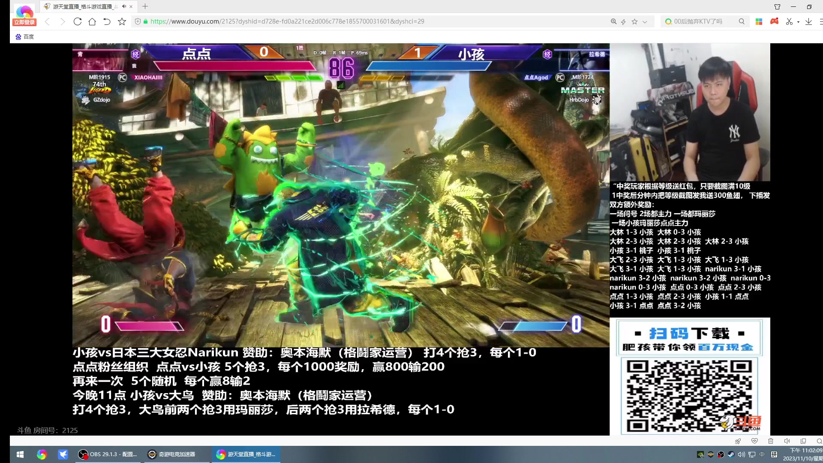
Task: Click the heart health-check icon in status bar
Action: point(754,441)
